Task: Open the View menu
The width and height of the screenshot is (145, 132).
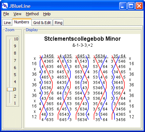Action: point(17,14)
